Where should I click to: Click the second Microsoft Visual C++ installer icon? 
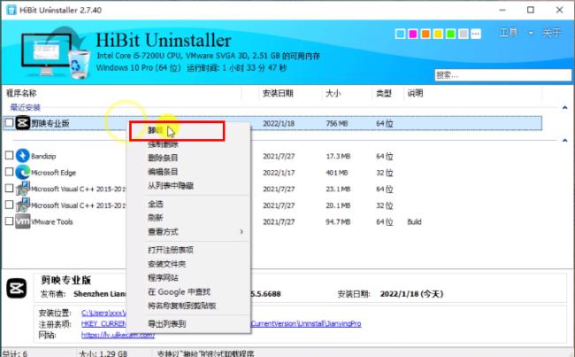click(x=22, y=206)
